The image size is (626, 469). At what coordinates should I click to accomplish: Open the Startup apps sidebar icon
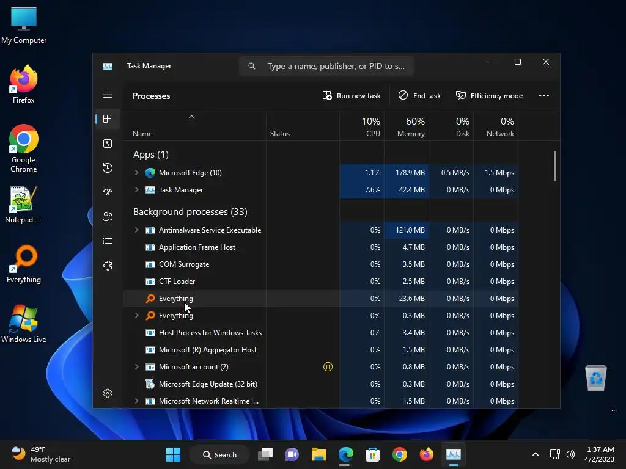(108, 192)
